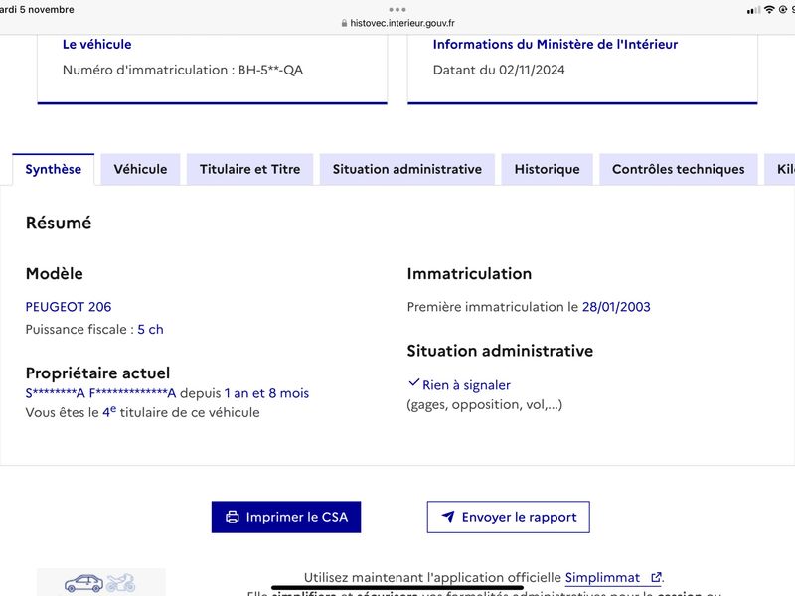Click the 1 an et 8 mois duration
This screenshot has height=596, width=795.
(x=266, y=393)
